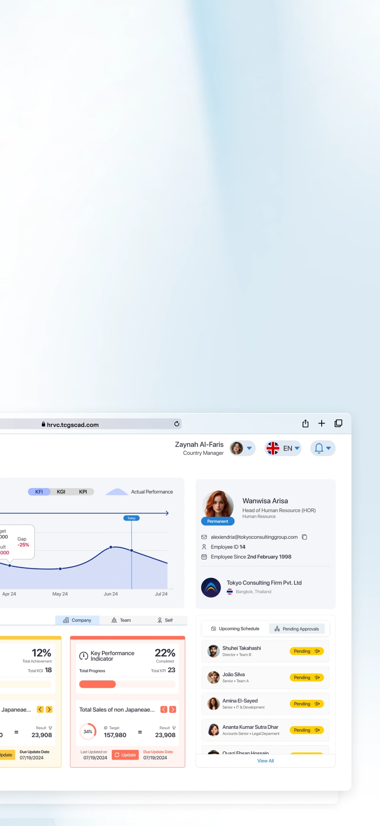Switch the chart to KPI

(x=83, y=492)
